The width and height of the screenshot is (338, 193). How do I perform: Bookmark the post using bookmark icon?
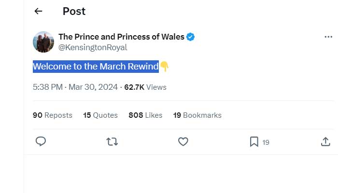click(254, 141)
